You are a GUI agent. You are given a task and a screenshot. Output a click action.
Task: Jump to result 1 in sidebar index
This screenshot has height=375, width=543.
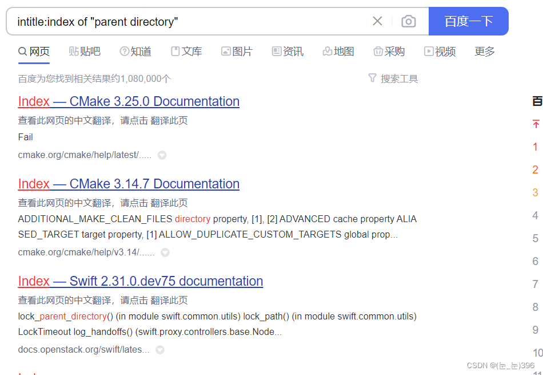click(x=536, y=147)
